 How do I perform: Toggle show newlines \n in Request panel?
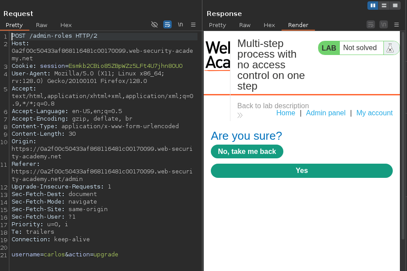[180, 25]
